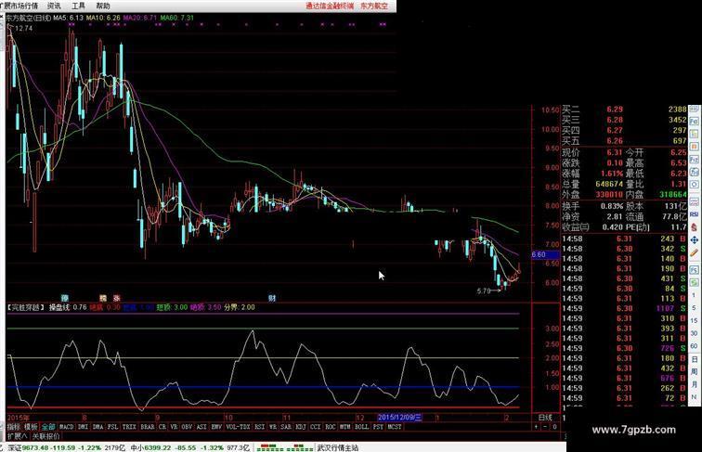Screen dimensions: 702x452
Task: Click the 2015/12/09/三 date label
Action: coord(399,418)
